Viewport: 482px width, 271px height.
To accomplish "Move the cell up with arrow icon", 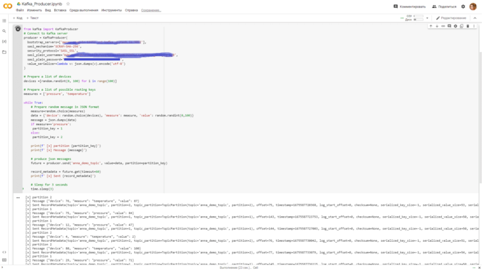I will point(431,26).
